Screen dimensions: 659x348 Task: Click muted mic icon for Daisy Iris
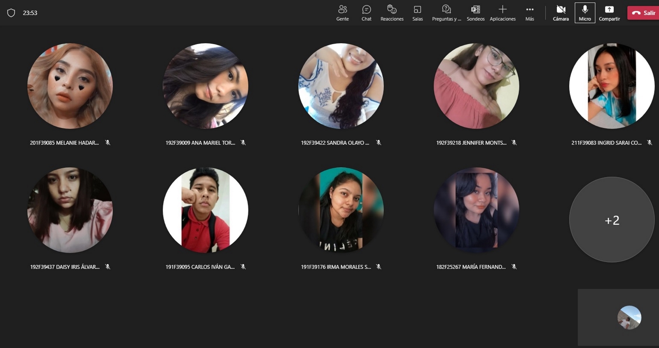[x=107, y=267]
